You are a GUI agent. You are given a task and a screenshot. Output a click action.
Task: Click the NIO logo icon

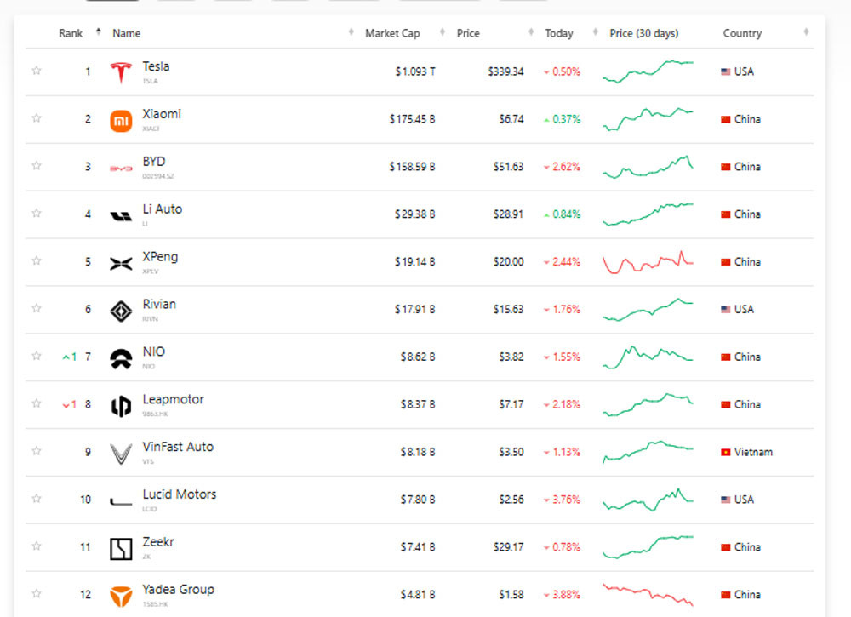pyautogui.click(x=121, y=358)
